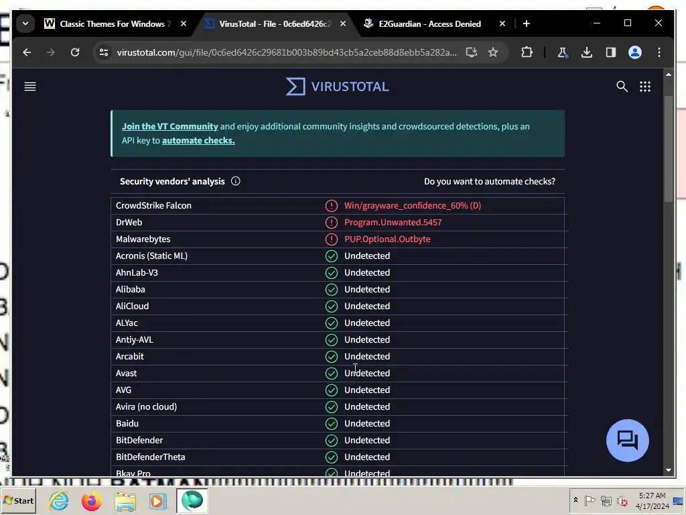Screen dimensions: 686x515
Task: Click Do you want to automate checks?
Action: 490,181
